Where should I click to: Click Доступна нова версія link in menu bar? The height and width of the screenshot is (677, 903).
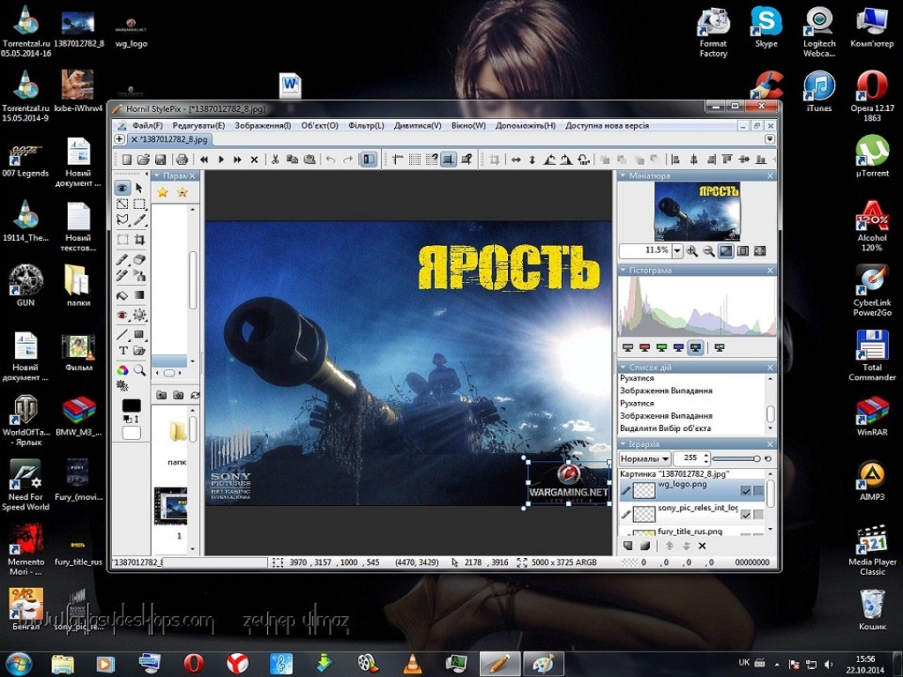[x=607, y=125]
